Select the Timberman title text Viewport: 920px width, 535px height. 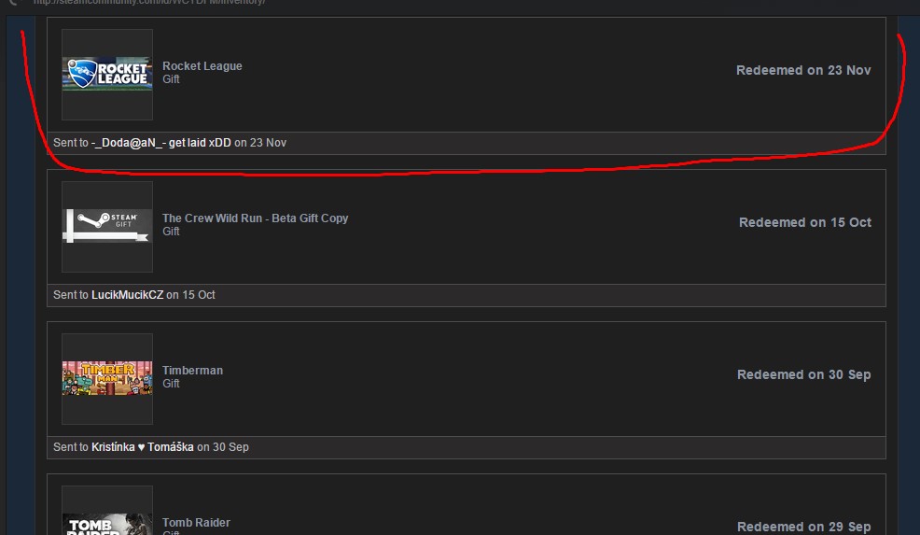click(x=192, y=370)
